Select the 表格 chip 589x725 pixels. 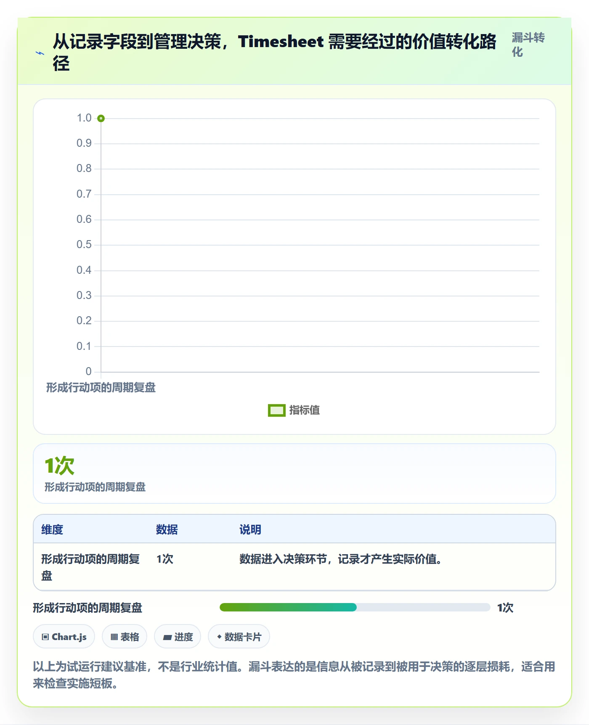pos(125,637)
